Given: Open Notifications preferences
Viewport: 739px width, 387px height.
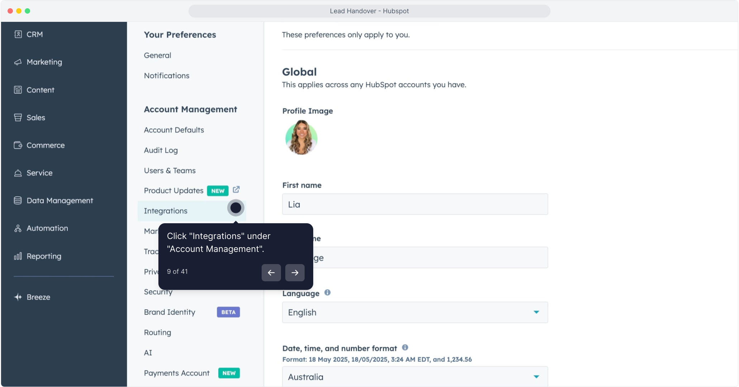Looking at the screenshot, I should point(167,76).
